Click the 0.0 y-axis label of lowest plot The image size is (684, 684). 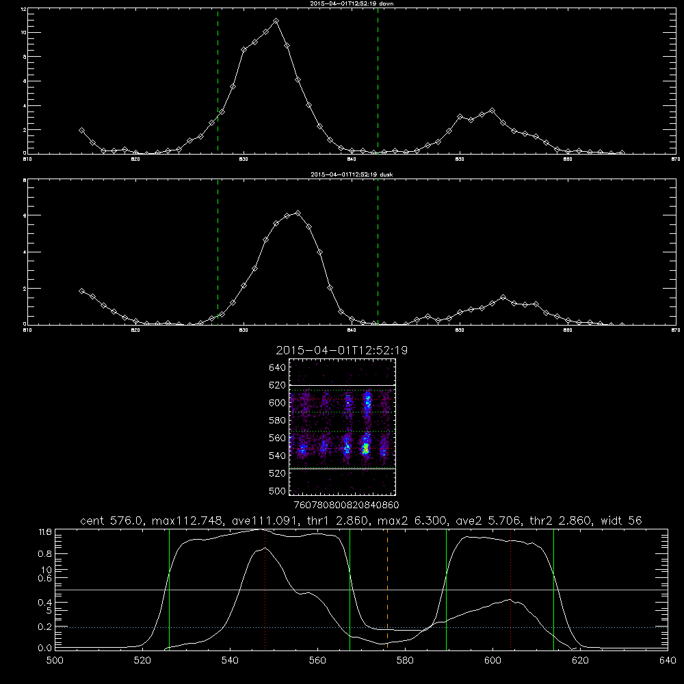pyautogui.click(x=45, y=648)
